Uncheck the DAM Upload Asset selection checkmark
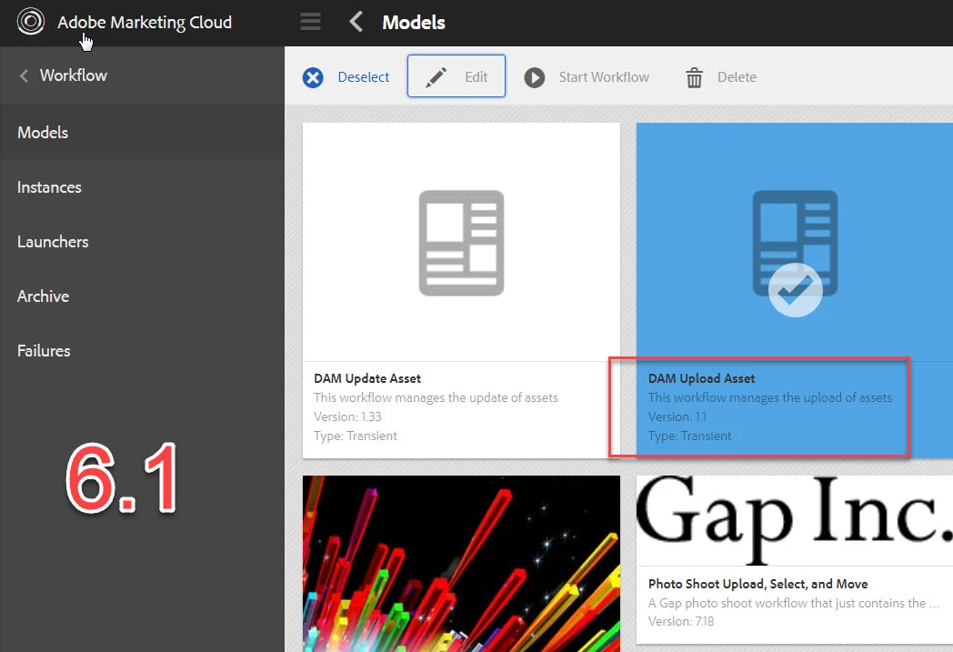The image size is (953, 652). point(796,290)
